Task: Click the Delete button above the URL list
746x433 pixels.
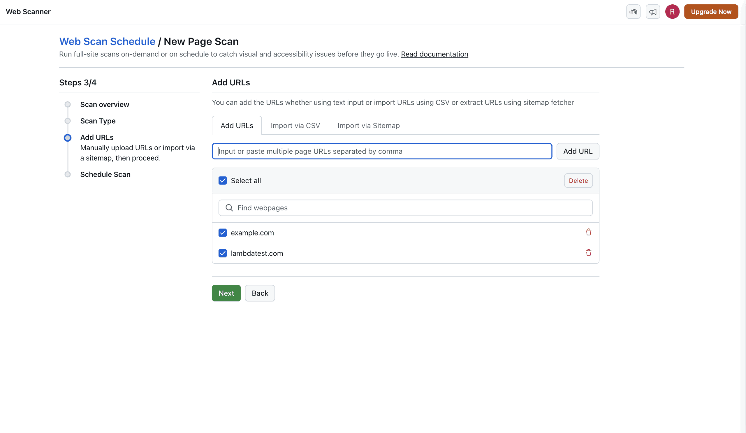Action: tap(578, 180)
